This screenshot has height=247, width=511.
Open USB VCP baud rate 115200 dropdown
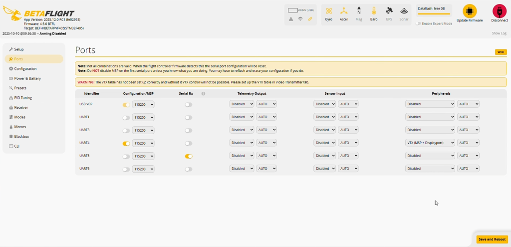click(x=143, y=105)
